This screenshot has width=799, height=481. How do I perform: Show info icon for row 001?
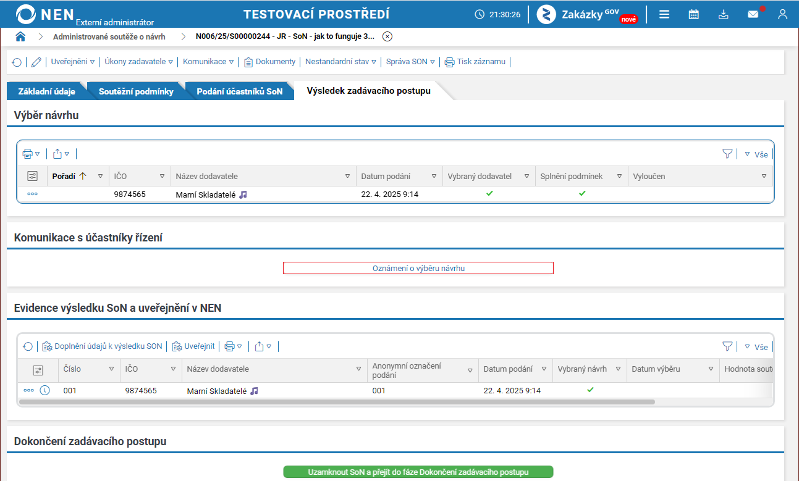pos(44,390)
